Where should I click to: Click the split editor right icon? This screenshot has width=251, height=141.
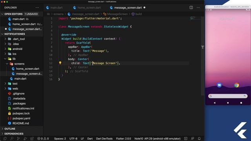(x=191, y=7)
